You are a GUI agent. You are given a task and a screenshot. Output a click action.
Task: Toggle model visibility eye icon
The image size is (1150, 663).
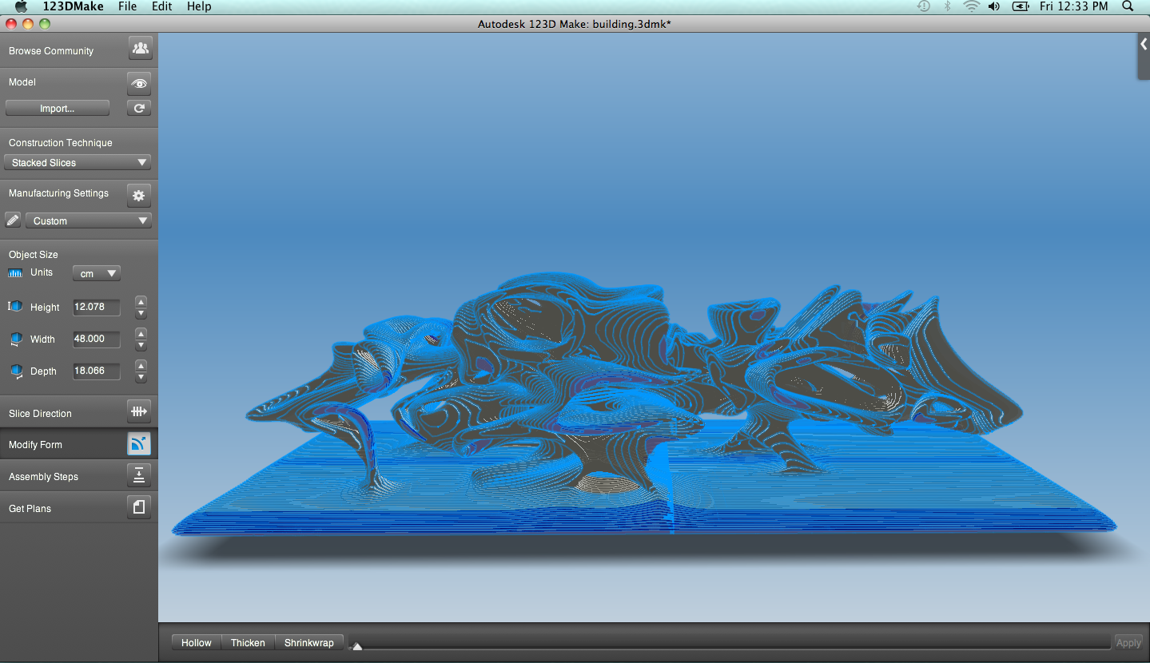point(139,83)
